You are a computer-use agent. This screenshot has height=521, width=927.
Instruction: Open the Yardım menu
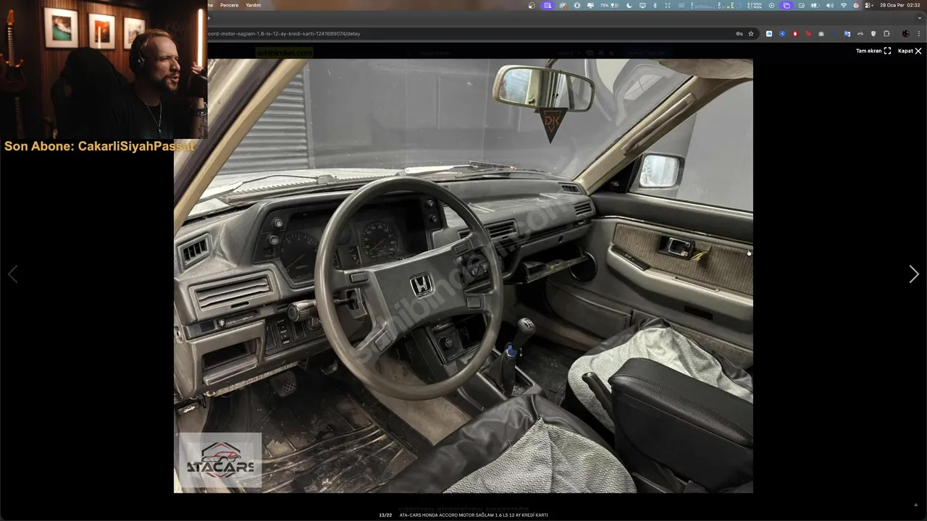click(253, 5)
